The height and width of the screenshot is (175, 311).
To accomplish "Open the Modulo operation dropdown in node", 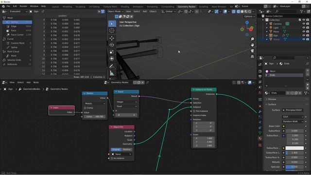I will click(95, 104).
